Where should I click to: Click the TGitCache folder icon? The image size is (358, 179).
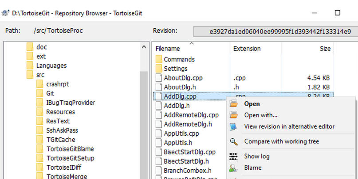tap(40, 140)
